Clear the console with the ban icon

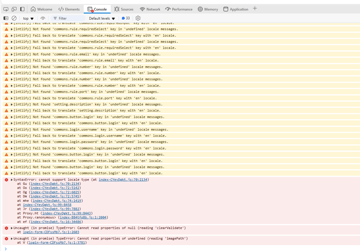(14, 18)
